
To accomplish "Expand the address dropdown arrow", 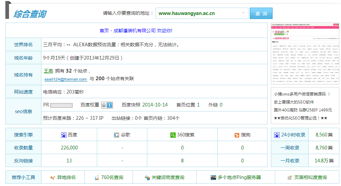I will [243, 13].
